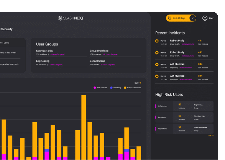
Task: Select the Engineering group under User Groups
Action: tap(43, 61)
